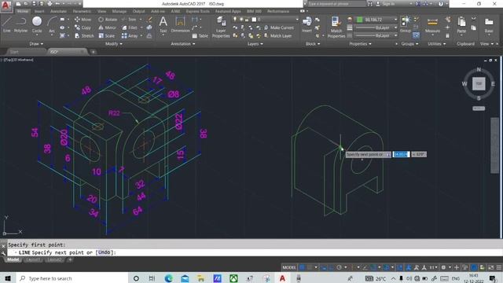Select the Polyline tool
This screenshot has width=503, height=283.
(20, 24)
